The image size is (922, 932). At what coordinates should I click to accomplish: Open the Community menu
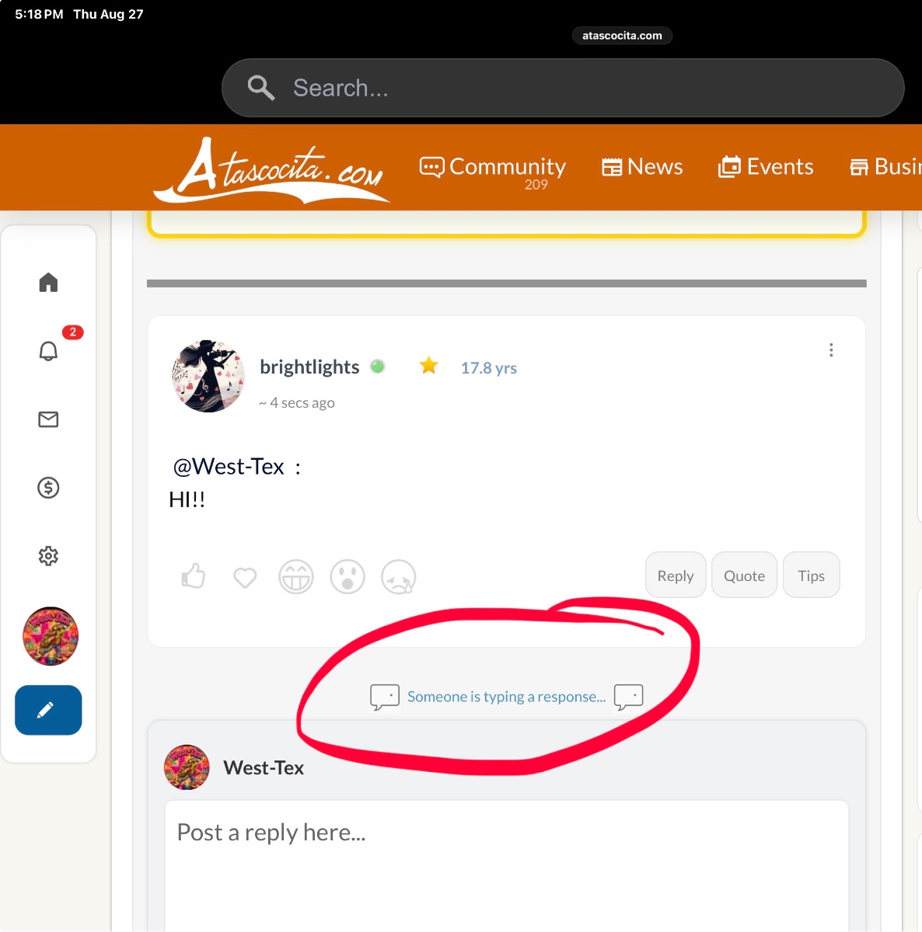coord(493,167)
